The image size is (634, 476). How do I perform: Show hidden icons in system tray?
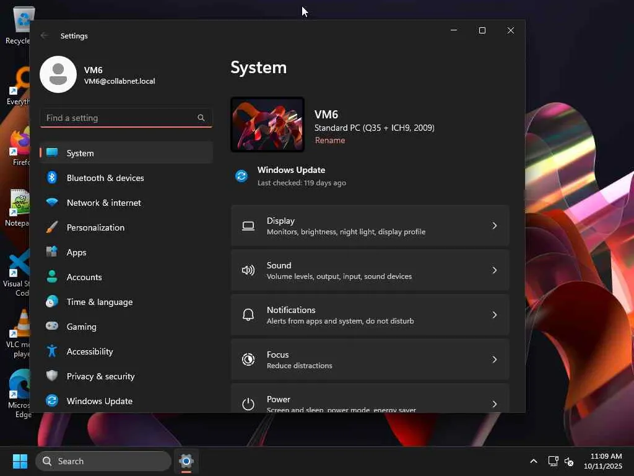(534, 461)
